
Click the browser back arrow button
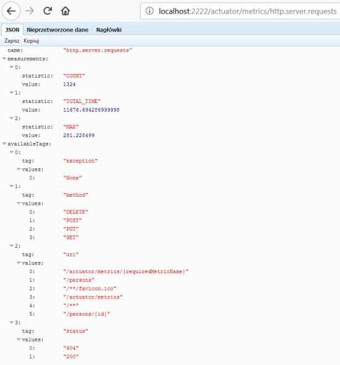(11, 11)
